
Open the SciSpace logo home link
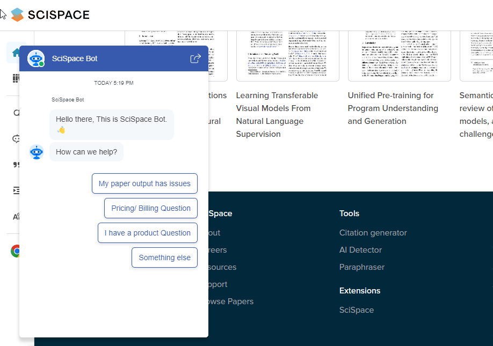click(x=50, y=15)
